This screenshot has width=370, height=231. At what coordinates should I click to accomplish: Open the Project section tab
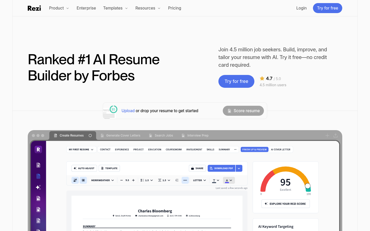(x=138, y=150)
